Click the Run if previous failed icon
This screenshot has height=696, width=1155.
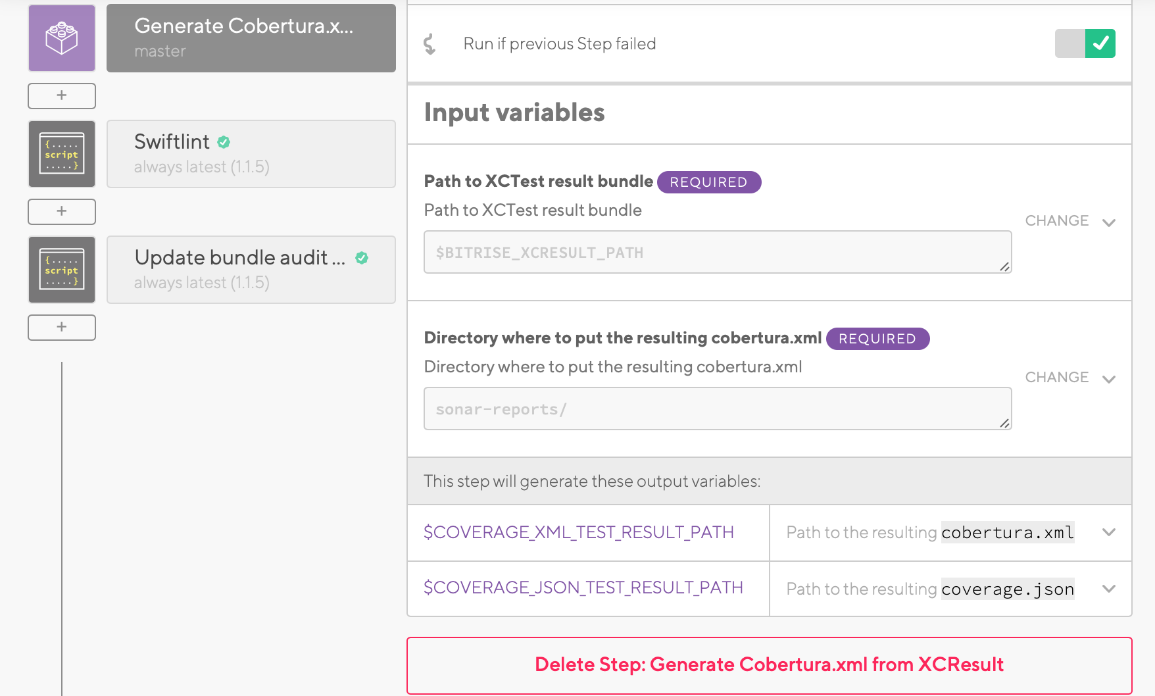tap(430, 44)
